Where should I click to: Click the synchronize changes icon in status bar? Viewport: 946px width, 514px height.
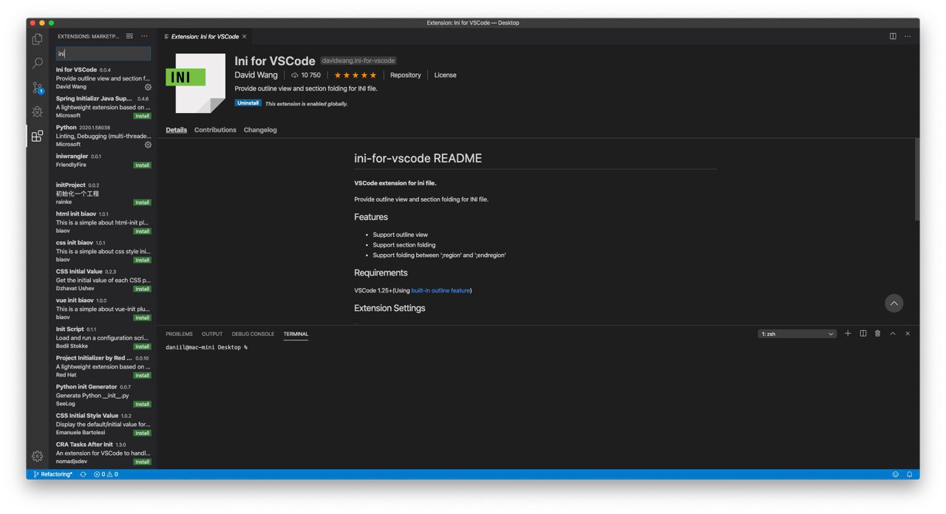tap(83, 474)
